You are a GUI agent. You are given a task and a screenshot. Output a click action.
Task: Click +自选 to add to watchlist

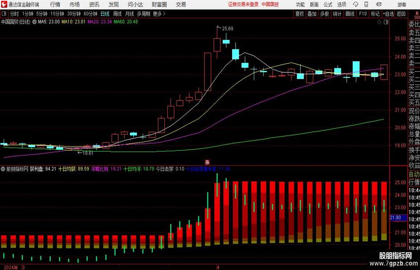[388, 14]
